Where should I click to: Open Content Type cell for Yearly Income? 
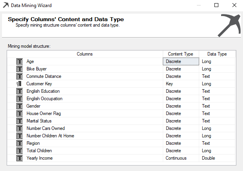pos(181,158)
